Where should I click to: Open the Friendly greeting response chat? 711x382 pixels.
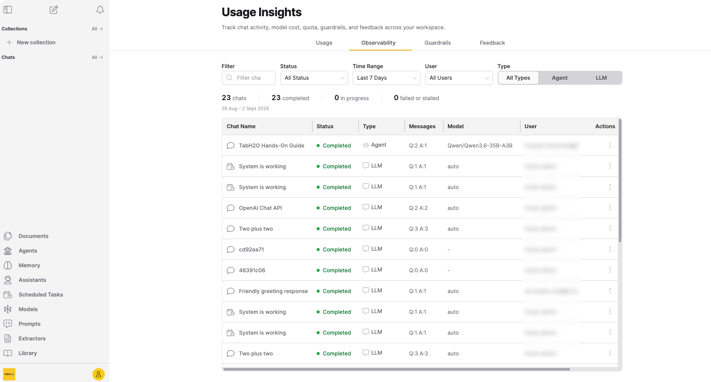273,291
